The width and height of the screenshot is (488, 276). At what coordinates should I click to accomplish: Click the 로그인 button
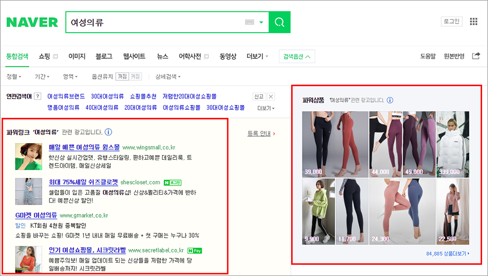pos(452,21)
